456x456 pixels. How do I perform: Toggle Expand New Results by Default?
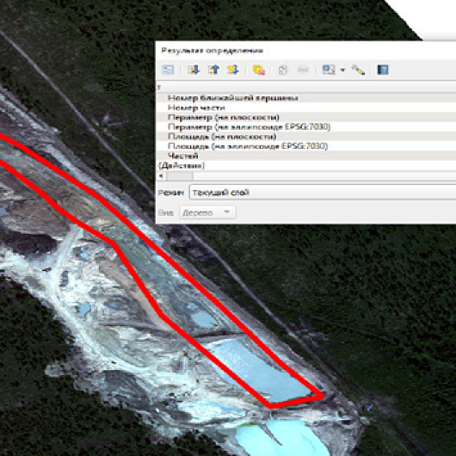click(x=233, y=70)
